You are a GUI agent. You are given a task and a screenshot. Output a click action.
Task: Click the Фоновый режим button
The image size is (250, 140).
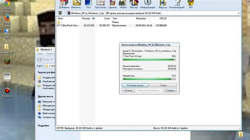(x=135, y=85)
